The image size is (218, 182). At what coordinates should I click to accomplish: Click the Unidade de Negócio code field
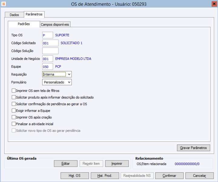pos(48,59)
